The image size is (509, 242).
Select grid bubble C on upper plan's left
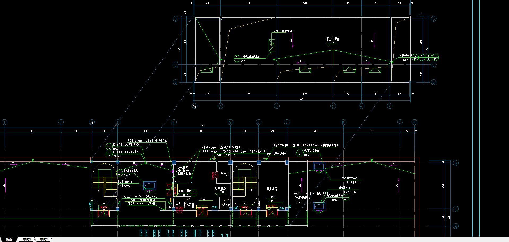click(x=175, y=65)
